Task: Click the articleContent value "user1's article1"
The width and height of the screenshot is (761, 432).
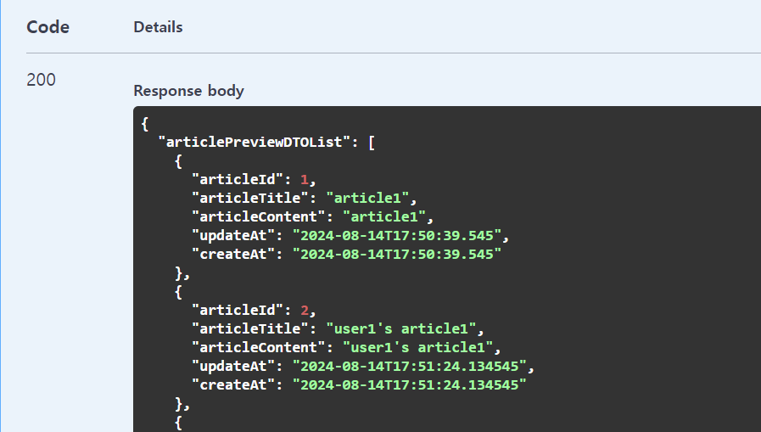Action: point(417,347)
